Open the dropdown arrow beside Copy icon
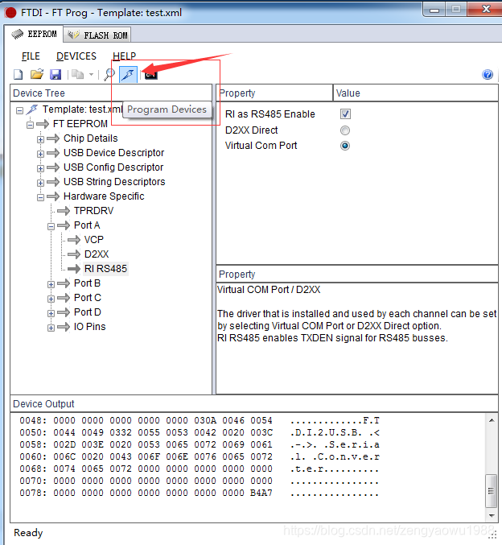This screenshot has width=502, height=545. (x=92, y=74)
